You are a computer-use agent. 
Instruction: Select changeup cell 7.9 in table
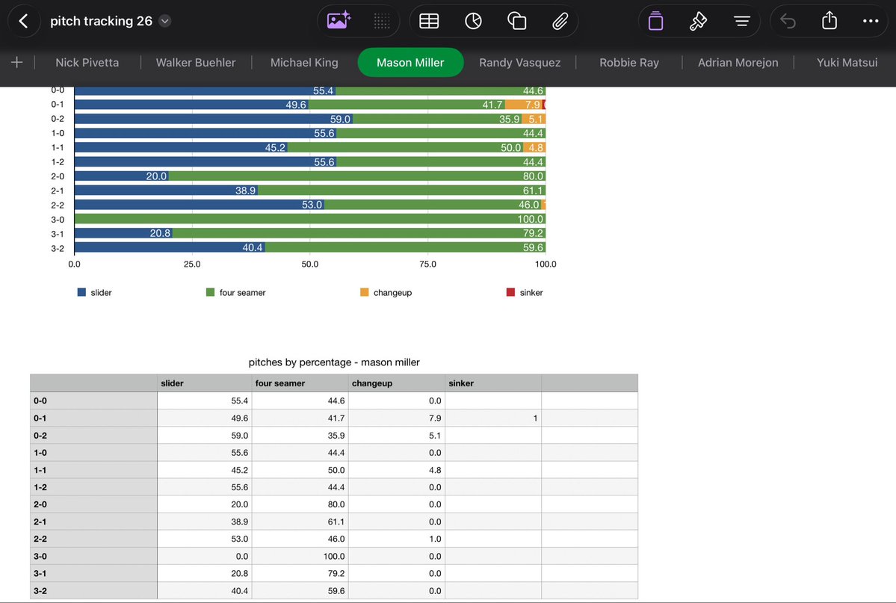tap(397, 418)
